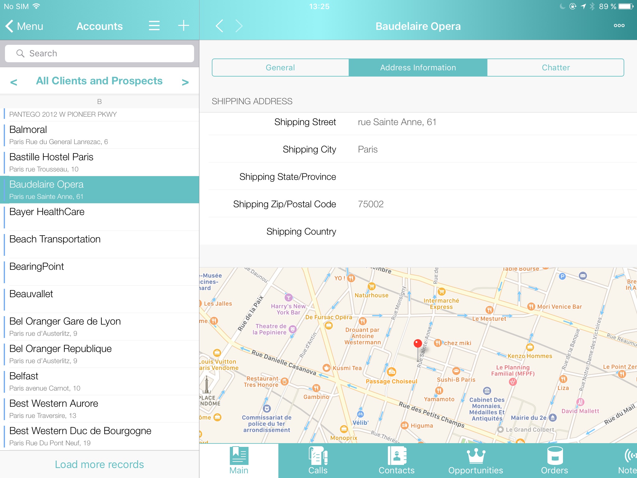Tap Load more records link
The height and width of the screenshot is (478, 637).
[x=99, y=463]
